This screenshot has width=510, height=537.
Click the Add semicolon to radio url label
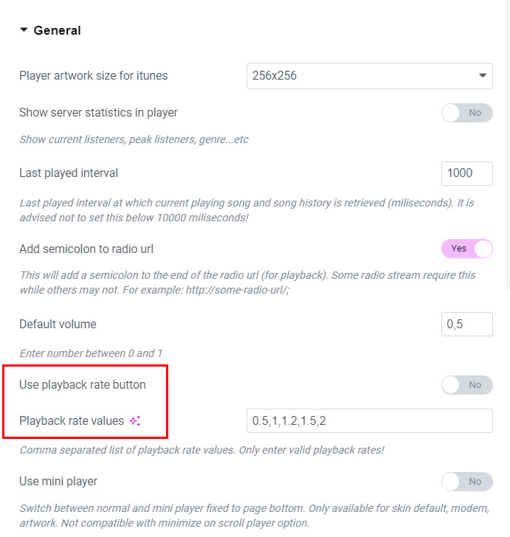86,249
